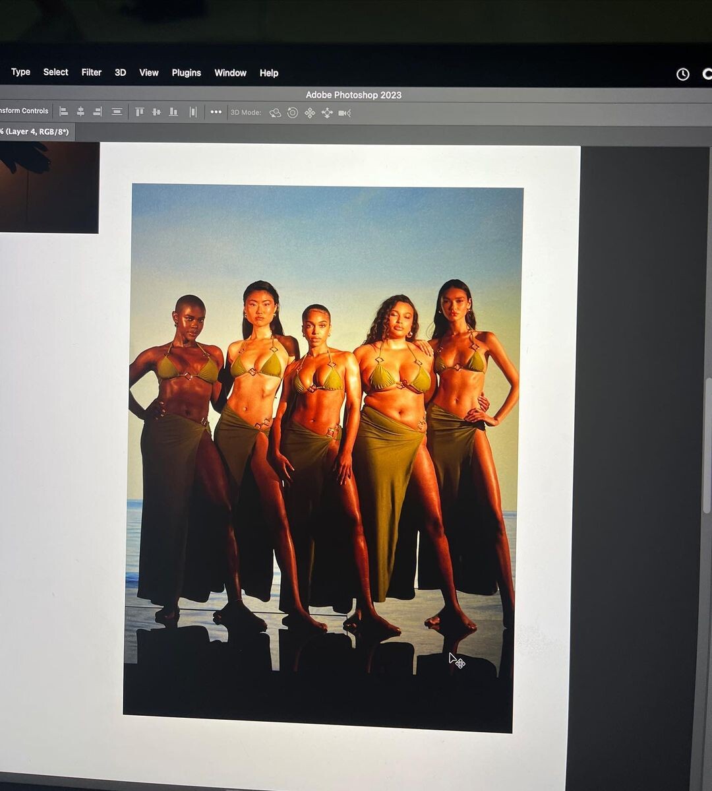Toggle the Show Transform Controls option label
Screen dimensions: 712x791
coord(24,111)
